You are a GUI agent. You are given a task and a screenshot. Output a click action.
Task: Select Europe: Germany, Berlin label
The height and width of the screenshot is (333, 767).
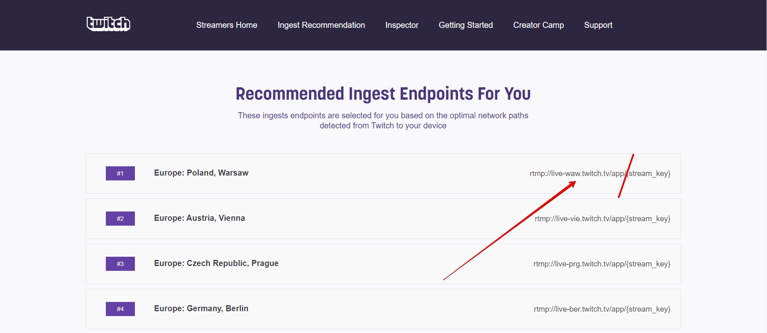(201, 308)
